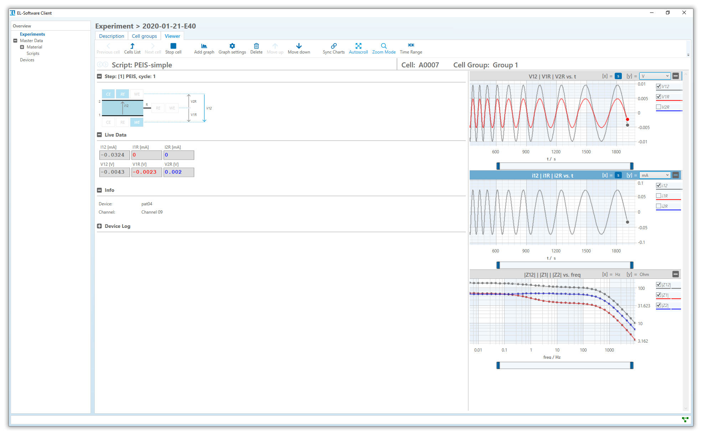The image size is (702, 435).
Task: Click the |Z12| | |Z1| | |Z2| vs. freq title
Action: 552,275
